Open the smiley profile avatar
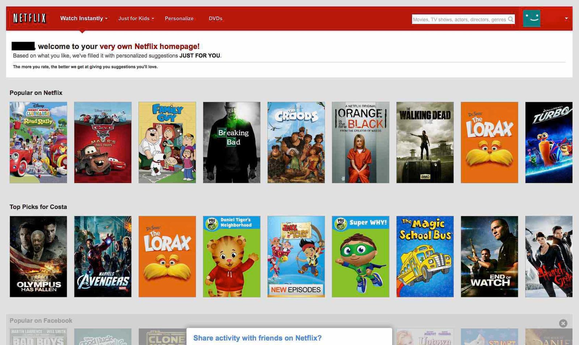Image resolution: width=579 pixels, height=345 pixels. click(x=532, y=18)
